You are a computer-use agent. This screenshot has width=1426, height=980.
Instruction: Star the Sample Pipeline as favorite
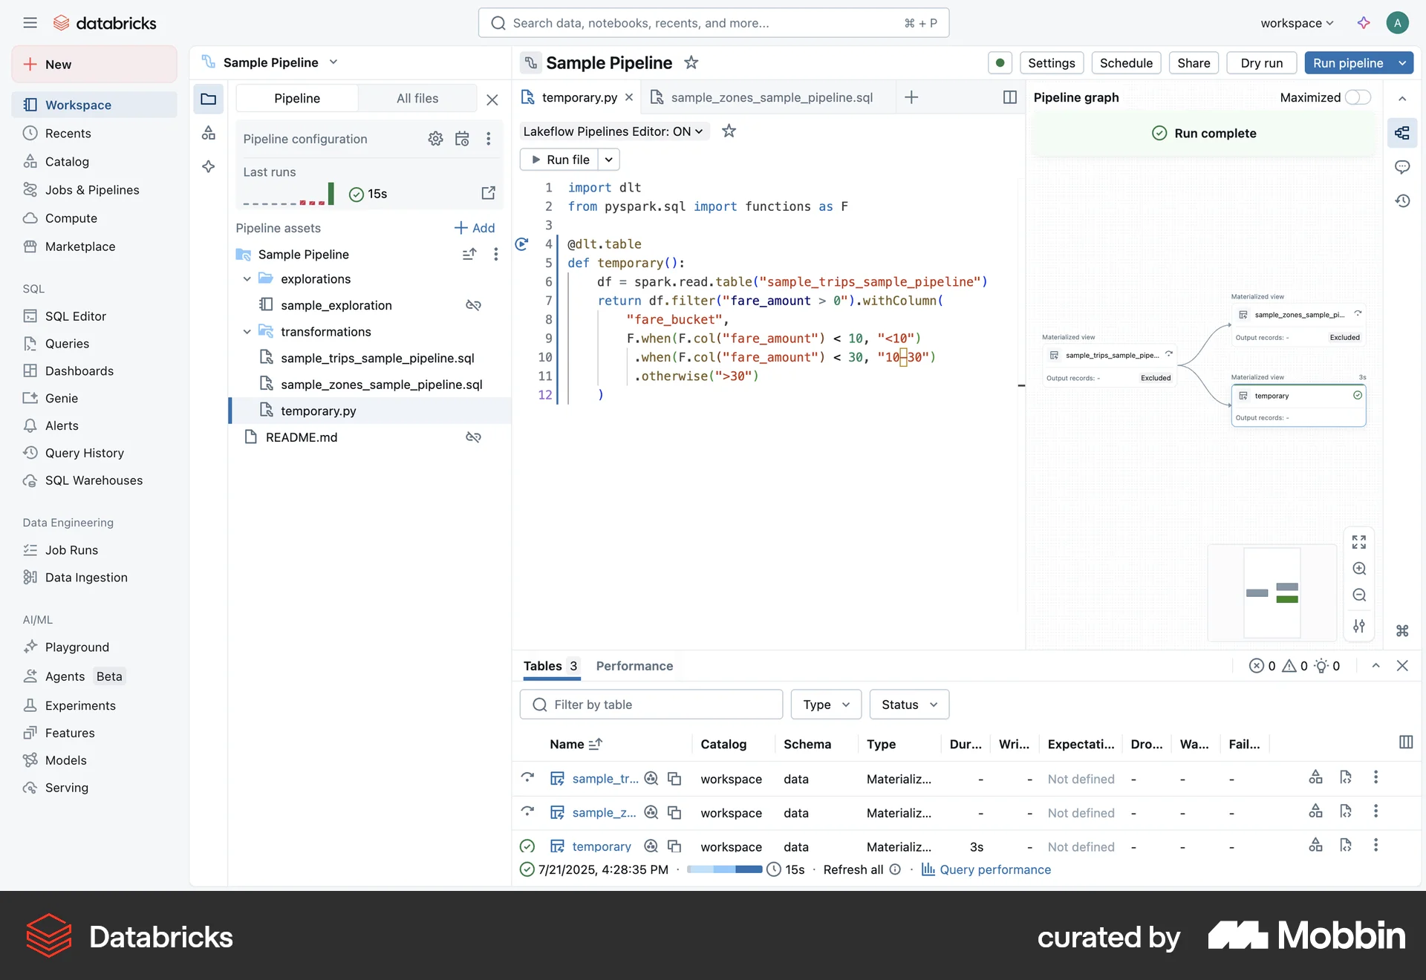691,62
